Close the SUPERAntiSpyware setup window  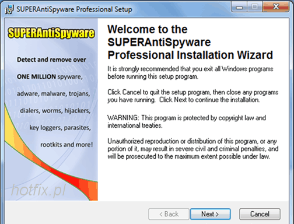(x=276, y=7)
